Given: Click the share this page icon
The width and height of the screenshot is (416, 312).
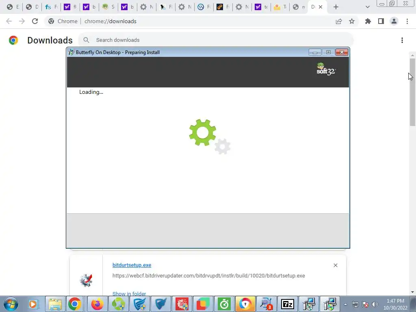Looking at the screenshot, I should click(x=339, y=22).
